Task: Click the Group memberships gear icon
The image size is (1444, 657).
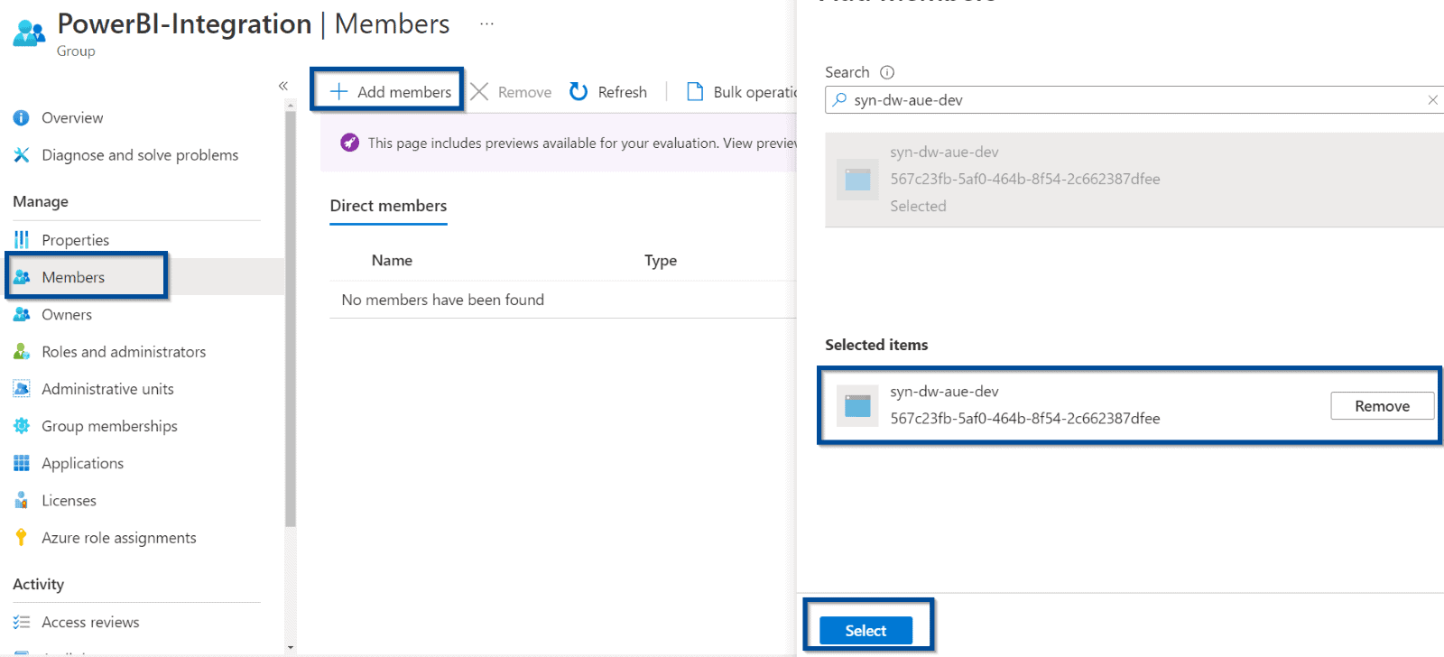Action: point(22,426)
